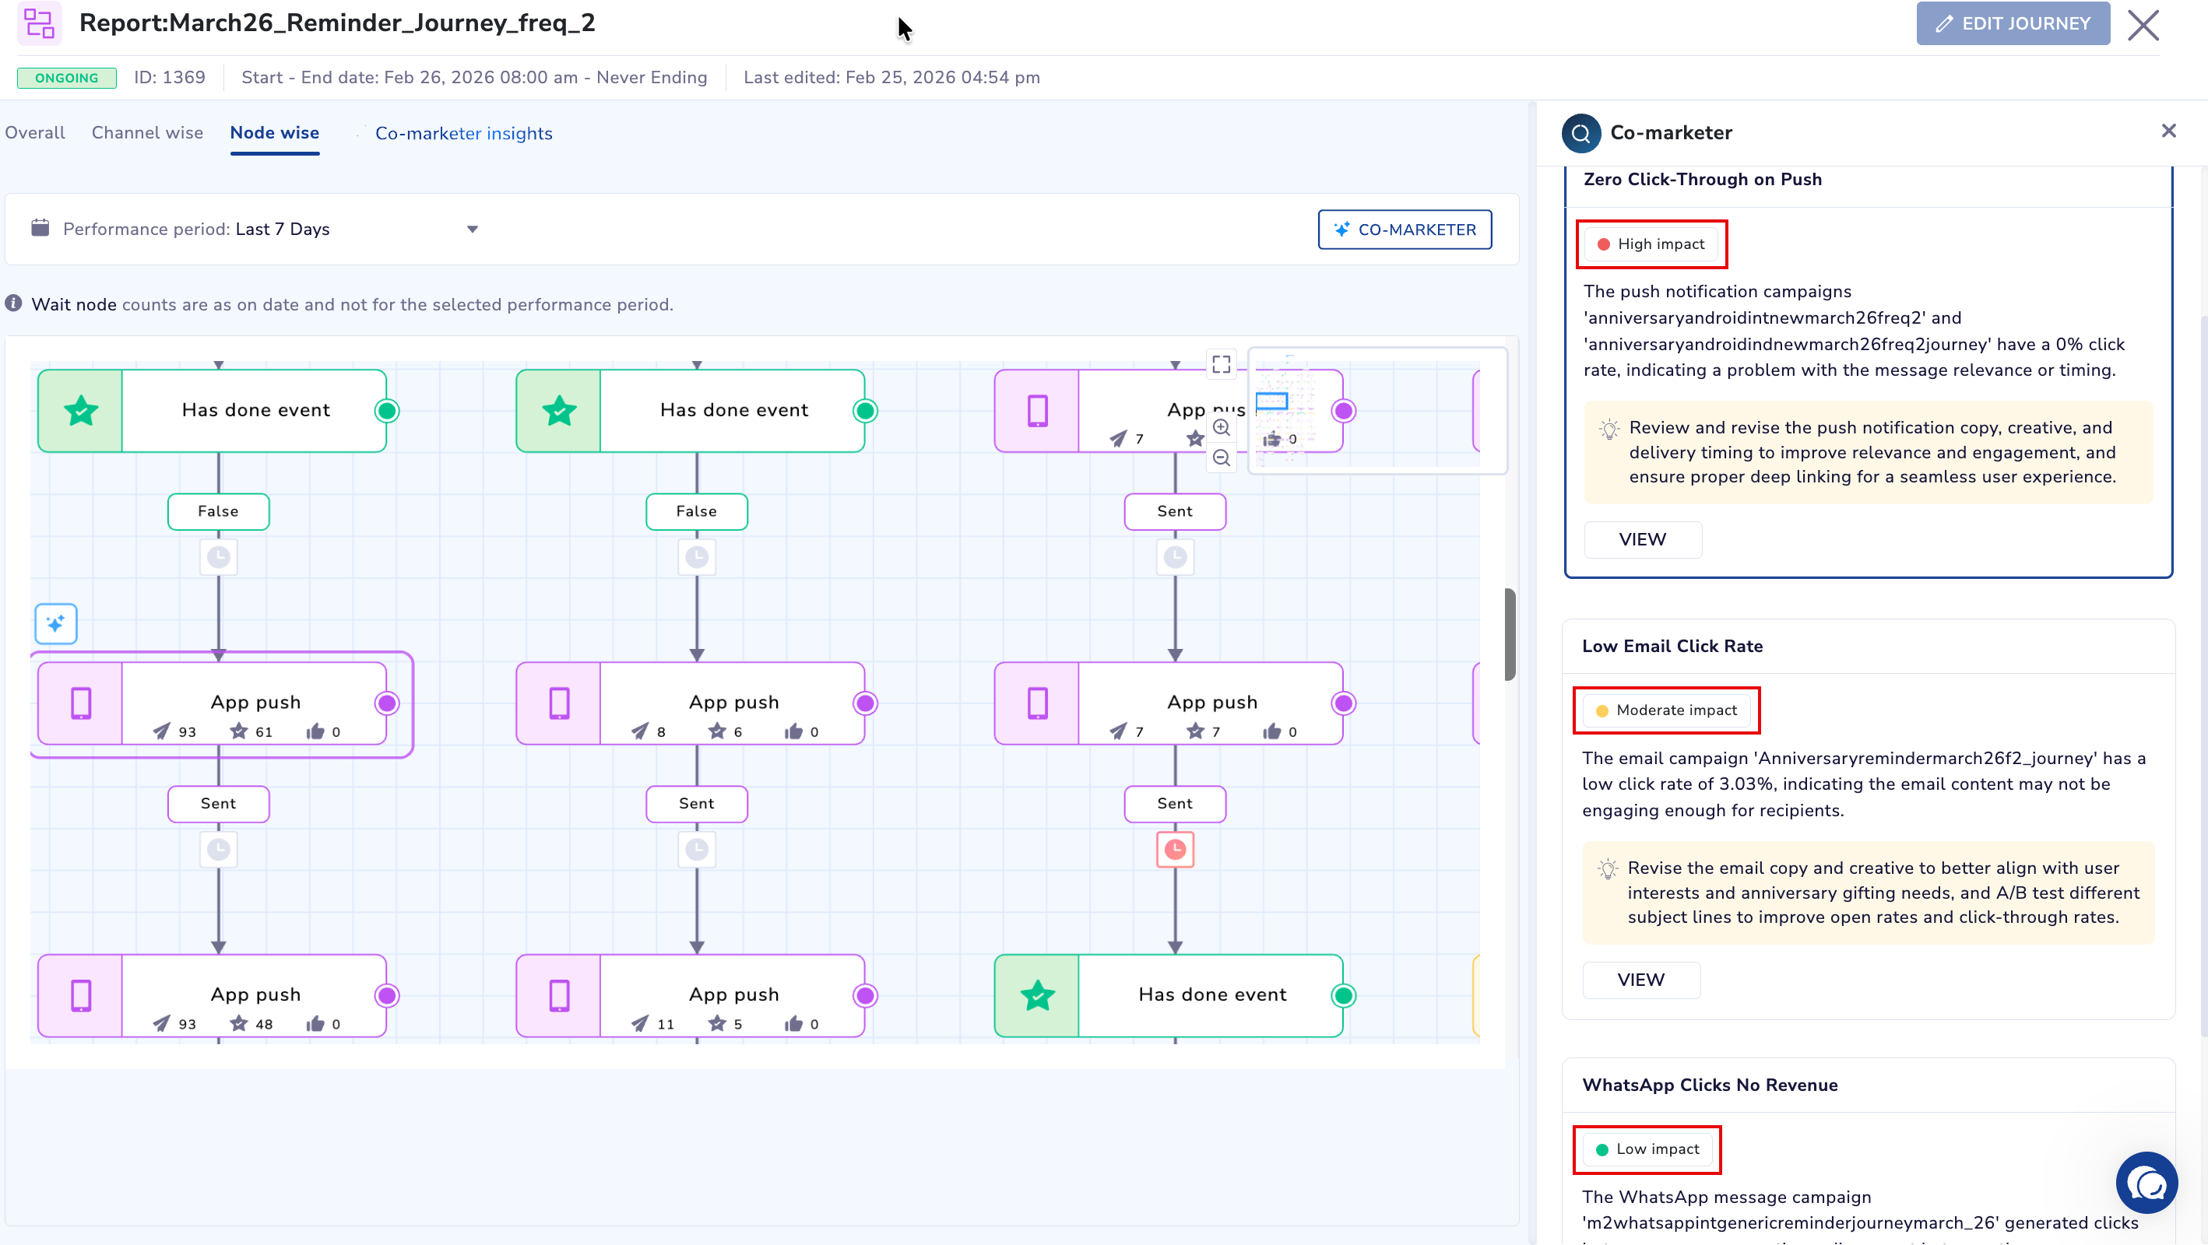The height and width of the screenshot is (1245, 2208).
Task: Close the Co-marketer panel
Action: point(2169,130)
